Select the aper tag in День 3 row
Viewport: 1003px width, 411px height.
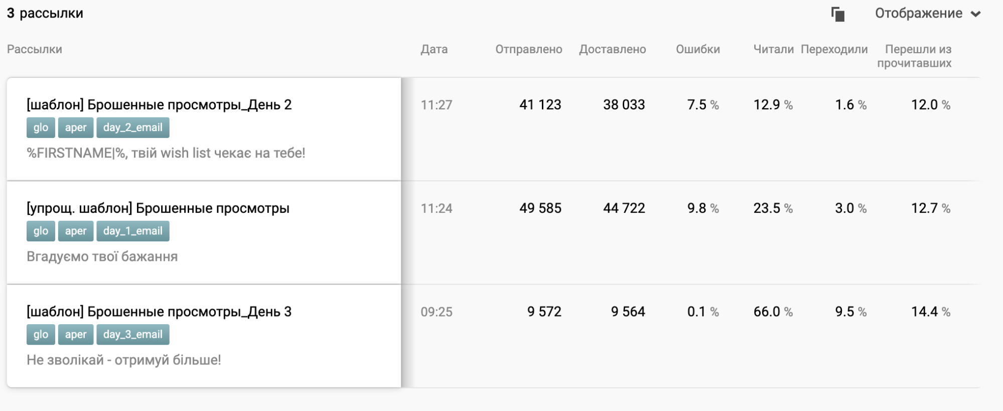pyautogui.click(x=76, y=335)
